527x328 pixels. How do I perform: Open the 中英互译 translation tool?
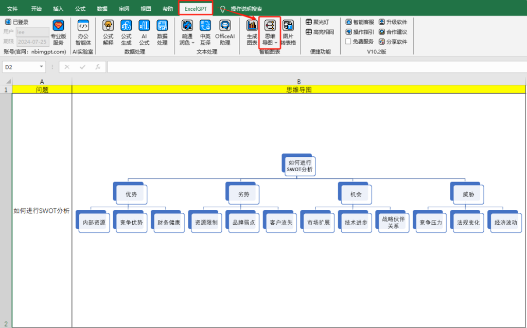pyautogui.click(x=205, y=32)
